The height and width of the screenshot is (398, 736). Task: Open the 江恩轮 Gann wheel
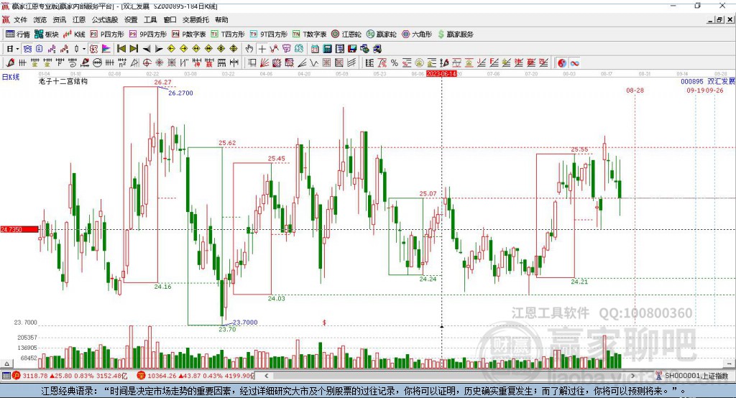[x=346, y=34]
